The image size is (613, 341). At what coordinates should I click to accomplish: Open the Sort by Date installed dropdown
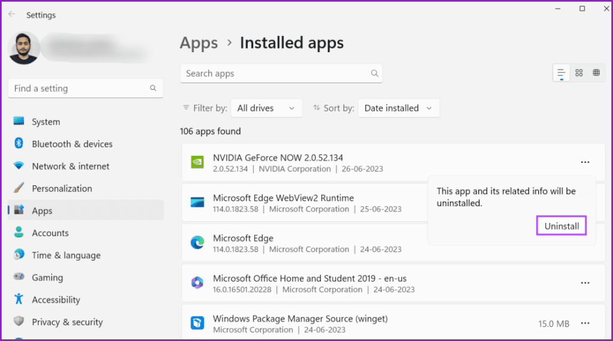[x=398, y=108]
